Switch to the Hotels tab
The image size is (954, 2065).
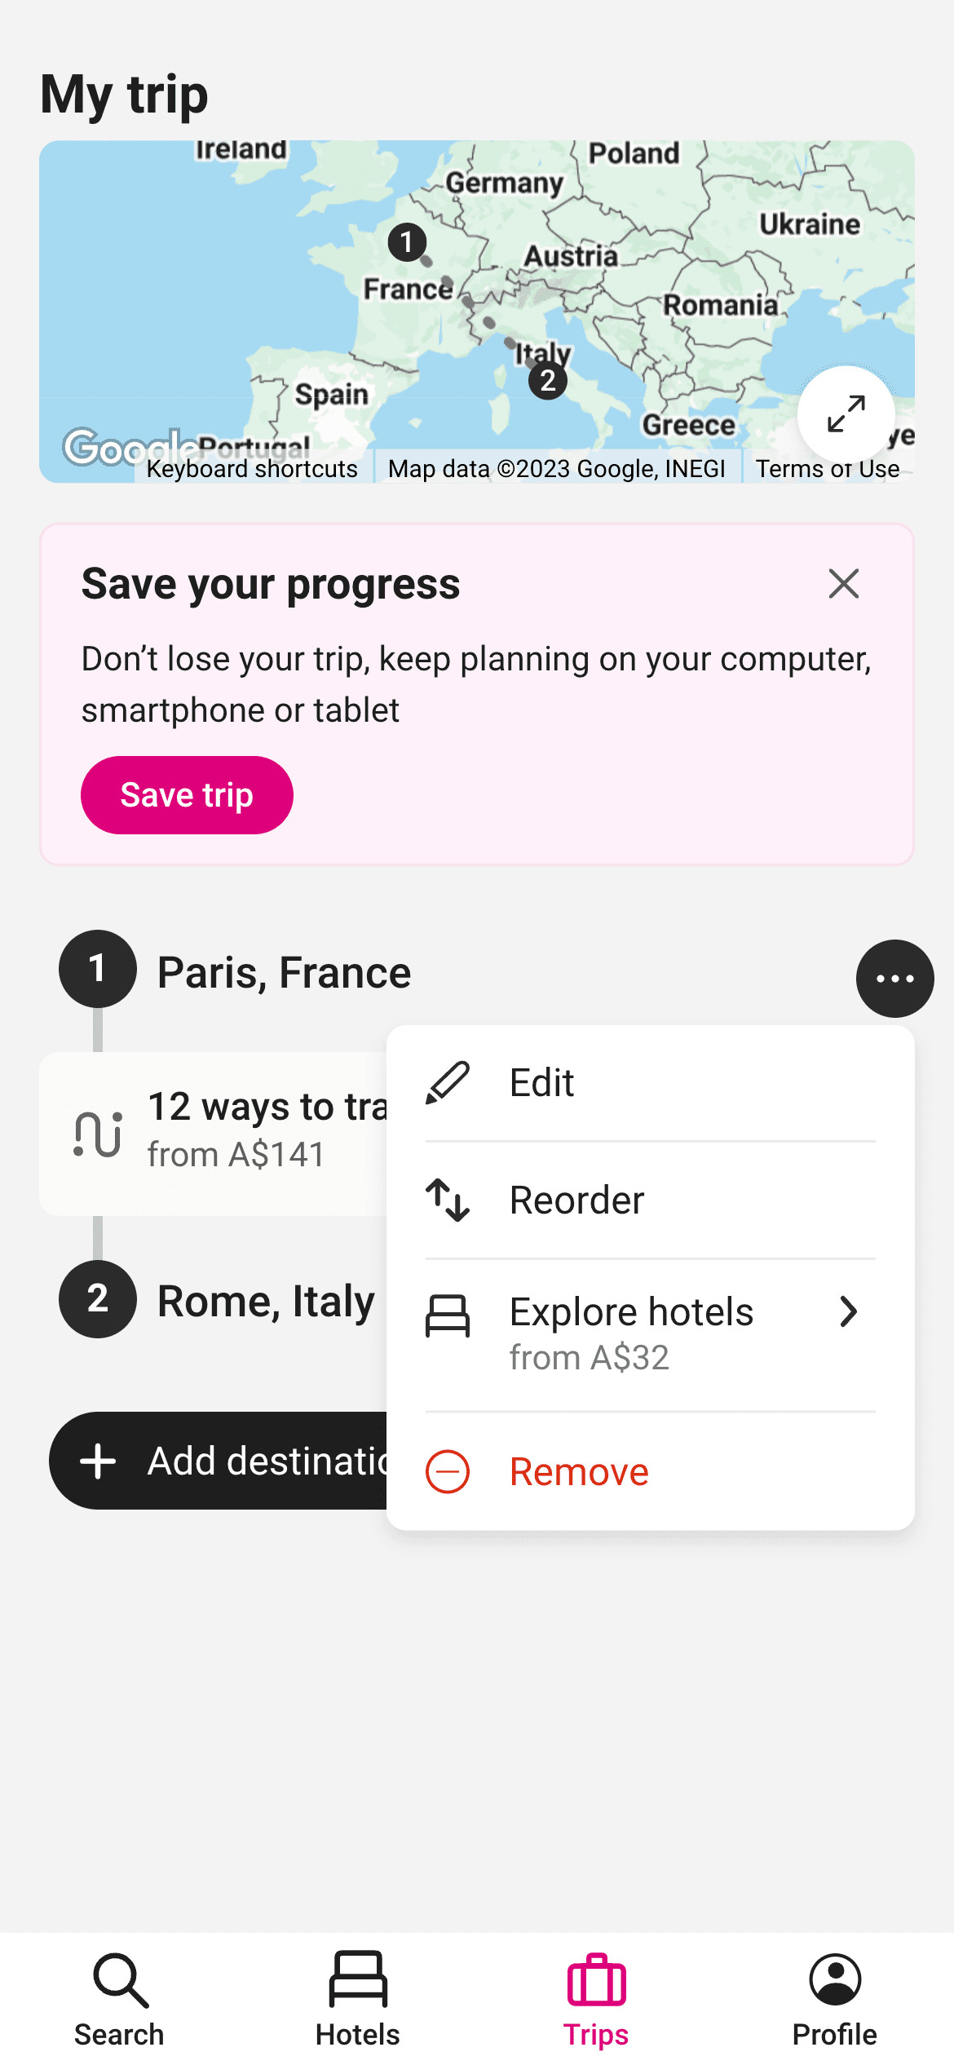358,2000
